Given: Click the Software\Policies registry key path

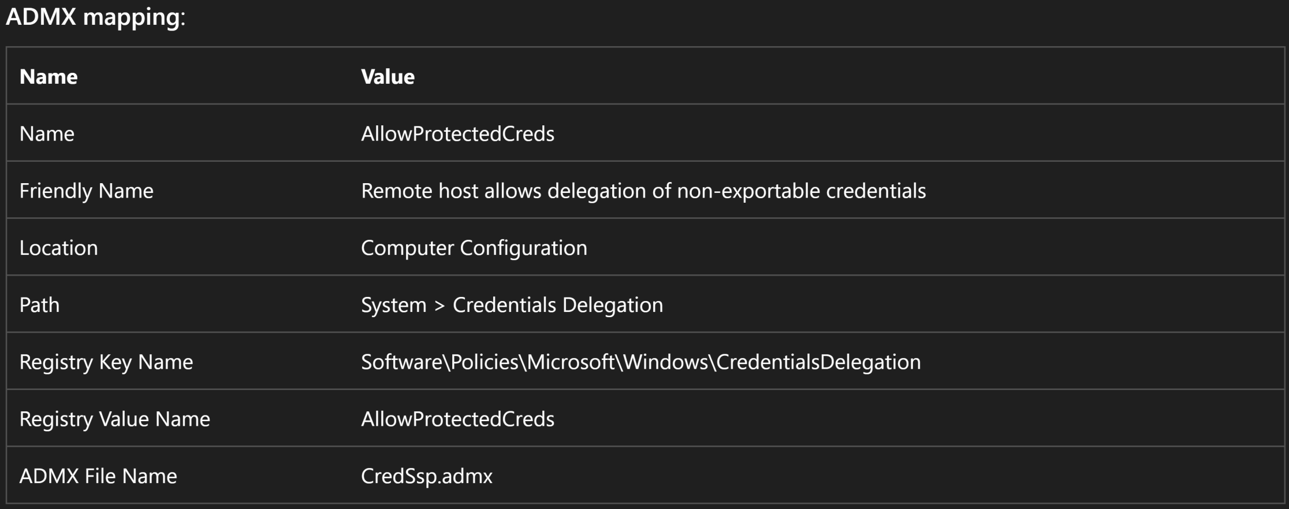Looking at the screenshot, I should click(641, 362).
